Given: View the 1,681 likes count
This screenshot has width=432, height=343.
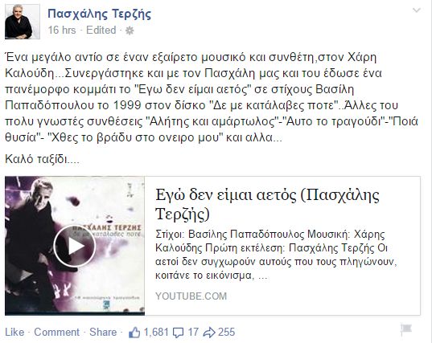Looking at the screenshot, I should pos(156,332).
